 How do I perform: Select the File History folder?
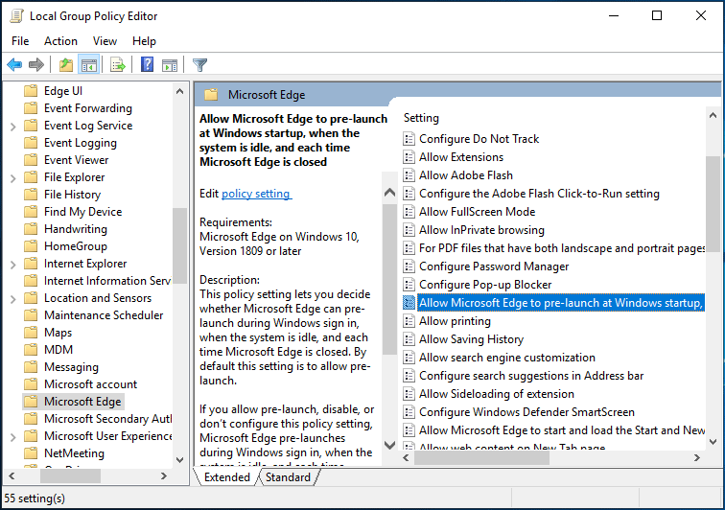click(72, 195)
